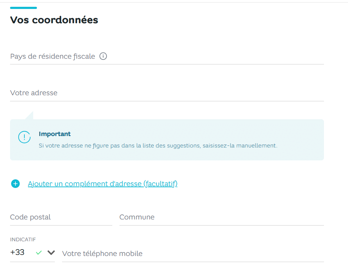
Task: Click the 'Important' notice title
Action: pyautogui.click(x=55, y=134)
